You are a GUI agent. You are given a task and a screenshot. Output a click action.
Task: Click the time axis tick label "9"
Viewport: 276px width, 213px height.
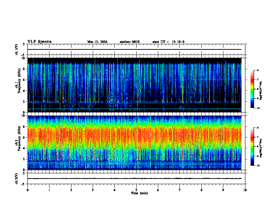pos(223,190)
